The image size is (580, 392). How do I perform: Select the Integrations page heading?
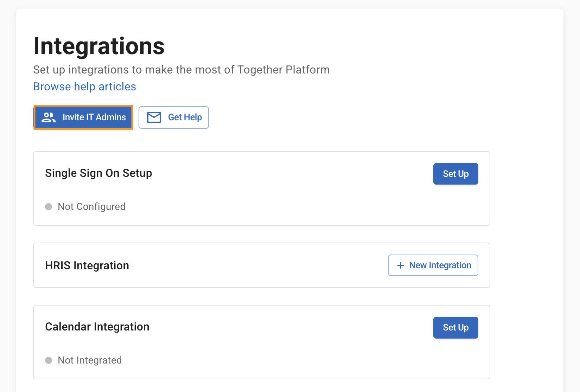pos(99,46)
